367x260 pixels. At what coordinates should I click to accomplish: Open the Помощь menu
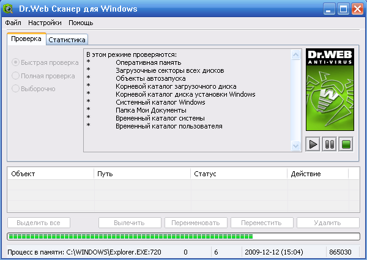(x=81, y=23)
